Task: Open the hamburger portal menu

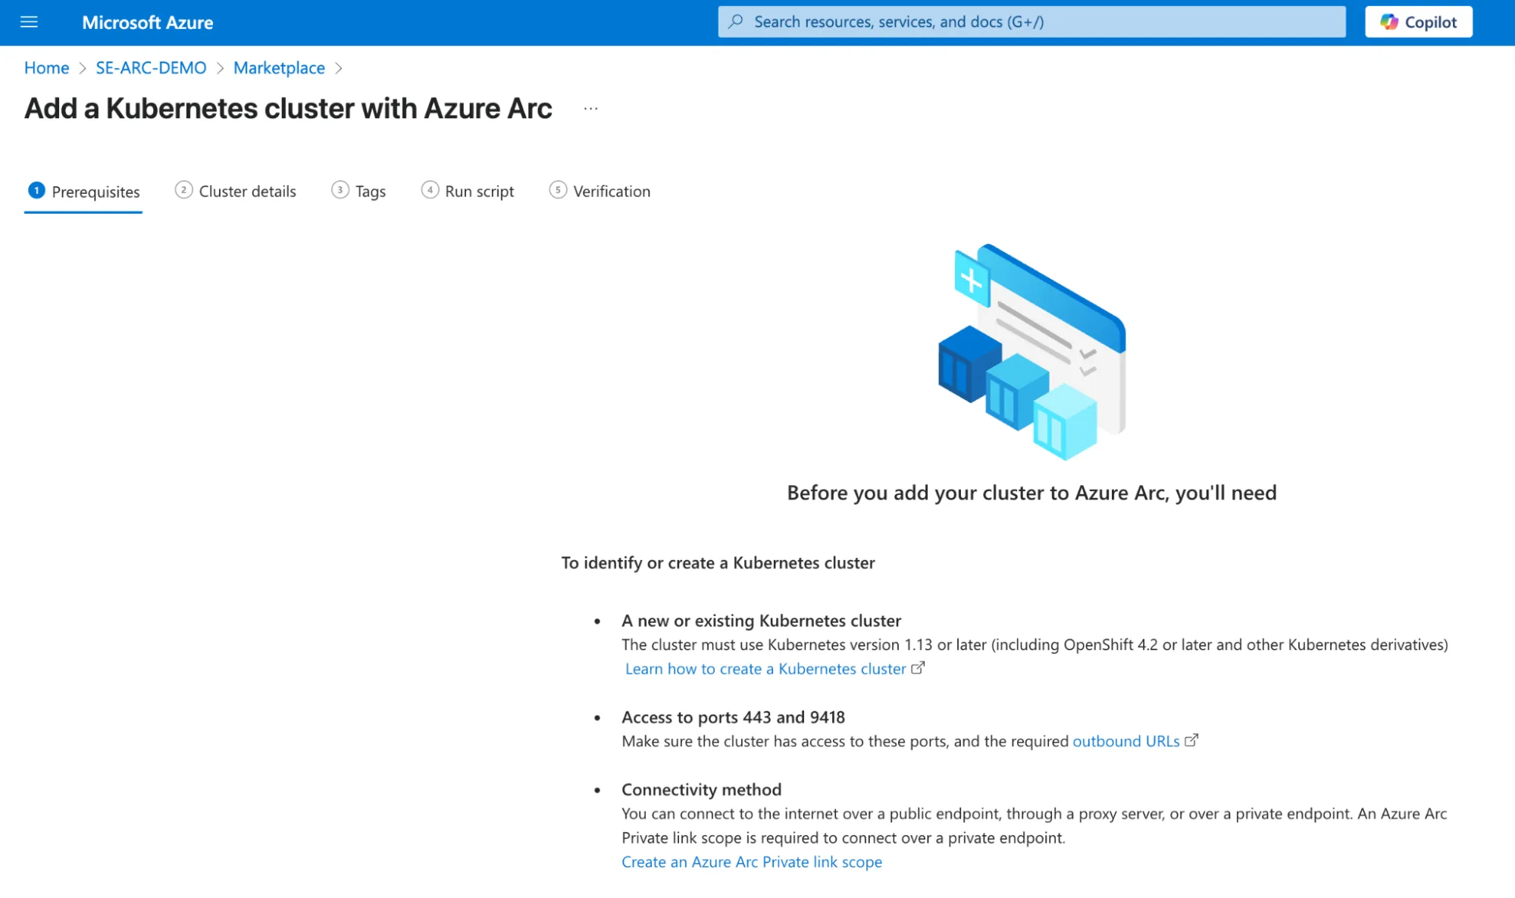Action: [x=29, y=22]
